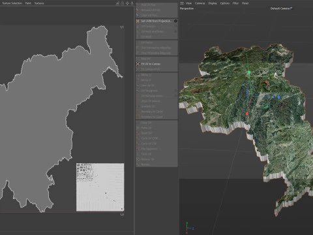
Task: Click the Fit UV to Canvas icon
Action: click(x=138, y=64)
